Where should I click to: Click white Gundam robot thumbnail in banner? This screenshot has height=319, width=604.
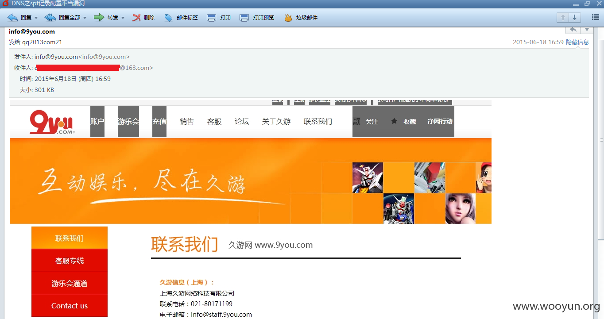coord(368,177)
